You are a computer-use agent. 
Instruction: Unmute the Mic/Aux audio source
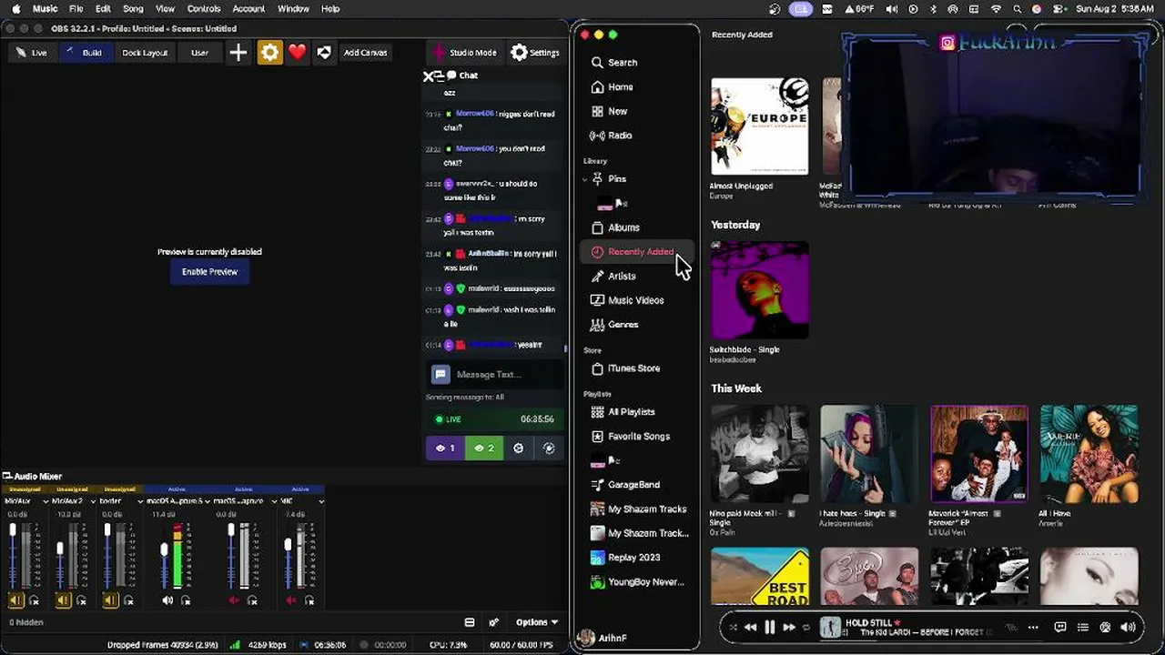(15, 600)
